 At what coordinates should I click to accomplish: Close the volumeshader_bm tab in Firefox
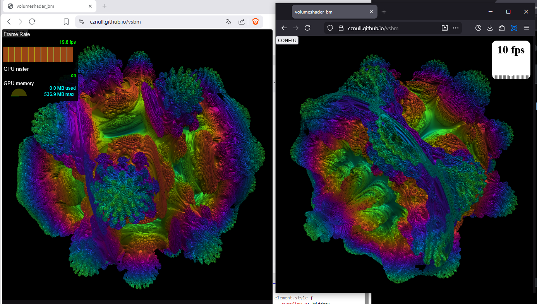coord(372,12)
